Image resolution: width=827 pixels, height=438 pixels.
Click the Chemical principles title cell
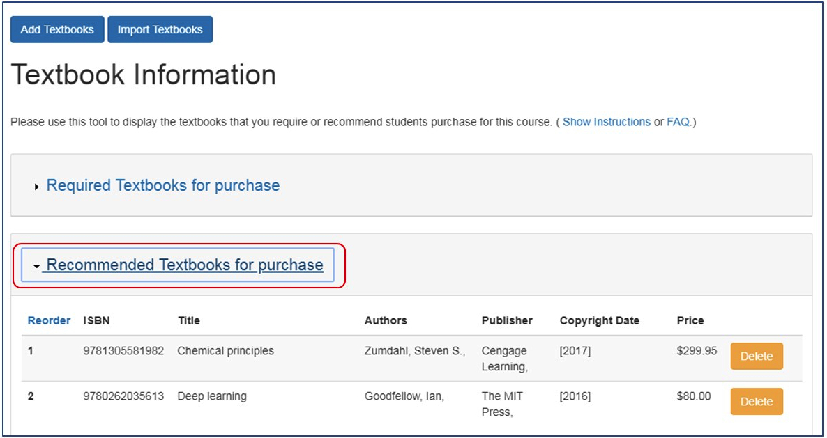(x=225, y=351)
